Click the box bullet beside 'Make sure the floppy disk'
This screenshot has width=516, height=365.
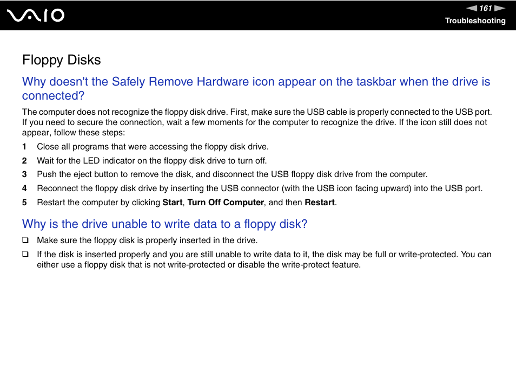pyautogui.click(x=25, y=240)
